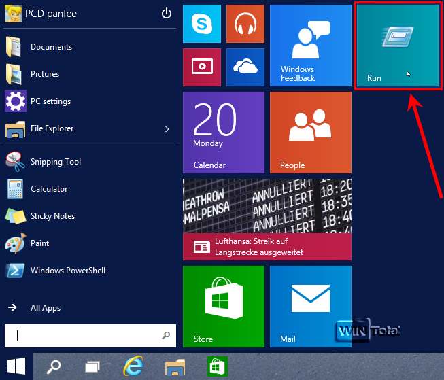The width and height of the screenshot is (444, 380).
Task: Launch Windows PowerShell from the list
Action: 68,271
